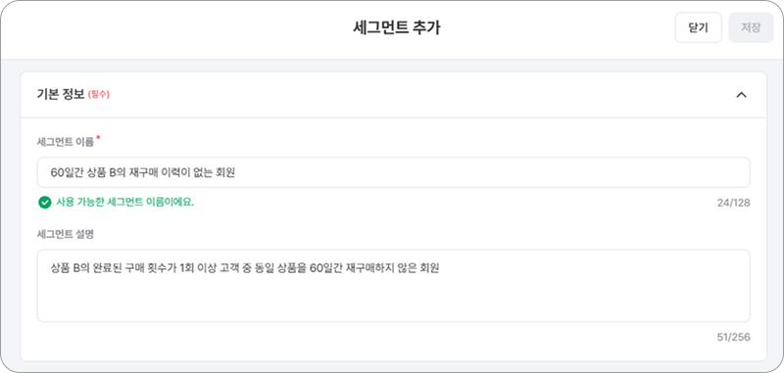784x373 pixels.
Task: Click the red (필수) label
Action: [99, 94]
